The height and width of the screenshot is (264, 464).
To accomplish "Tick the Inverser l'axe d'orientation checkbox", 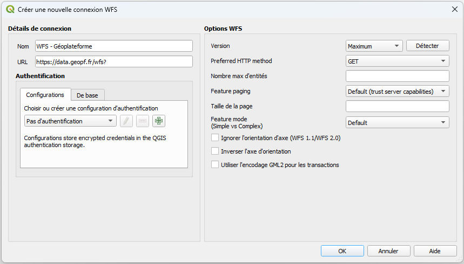I will click(x=215, y=151).
